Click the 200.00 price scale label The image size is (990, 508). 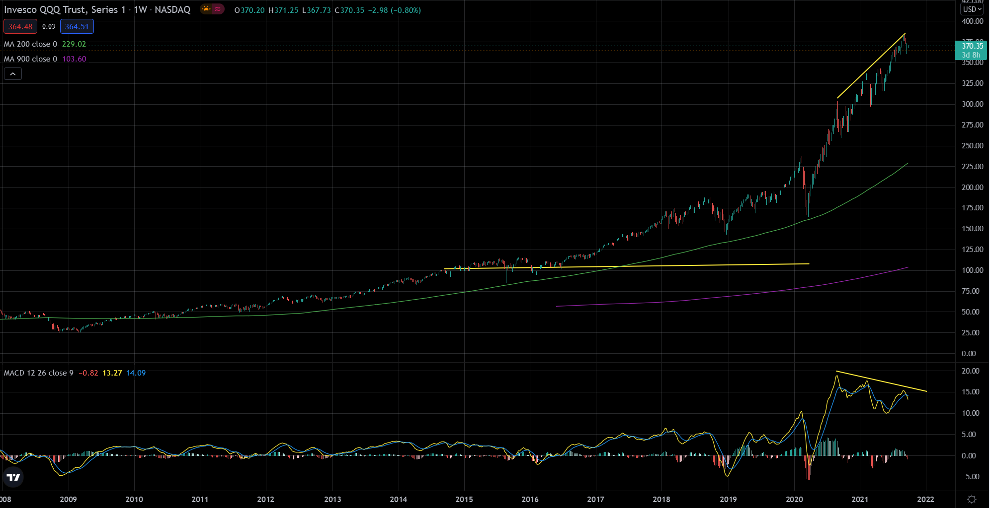click(x=972, y=187)
